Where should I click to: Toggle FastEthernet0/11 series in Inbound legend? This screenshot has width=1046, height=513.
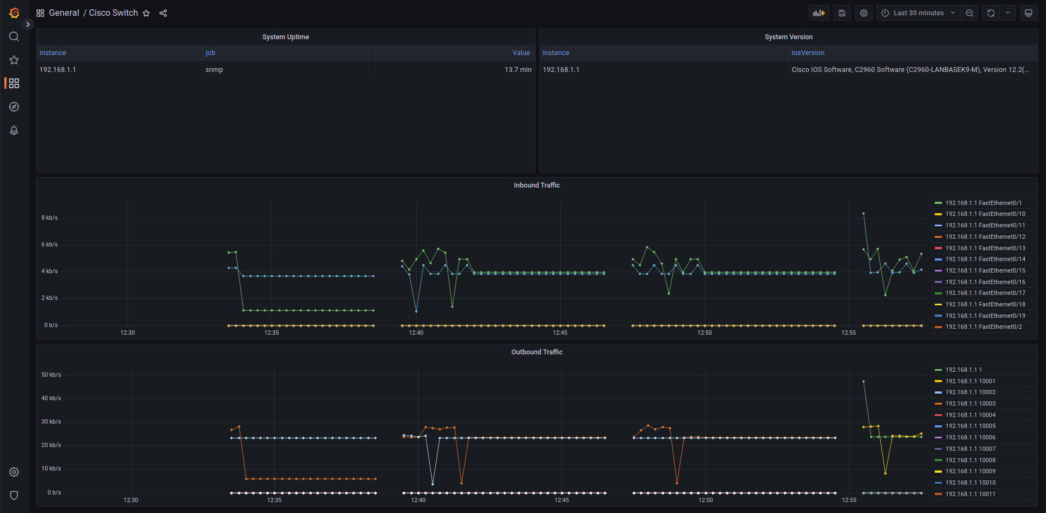[x=985, y=226]
